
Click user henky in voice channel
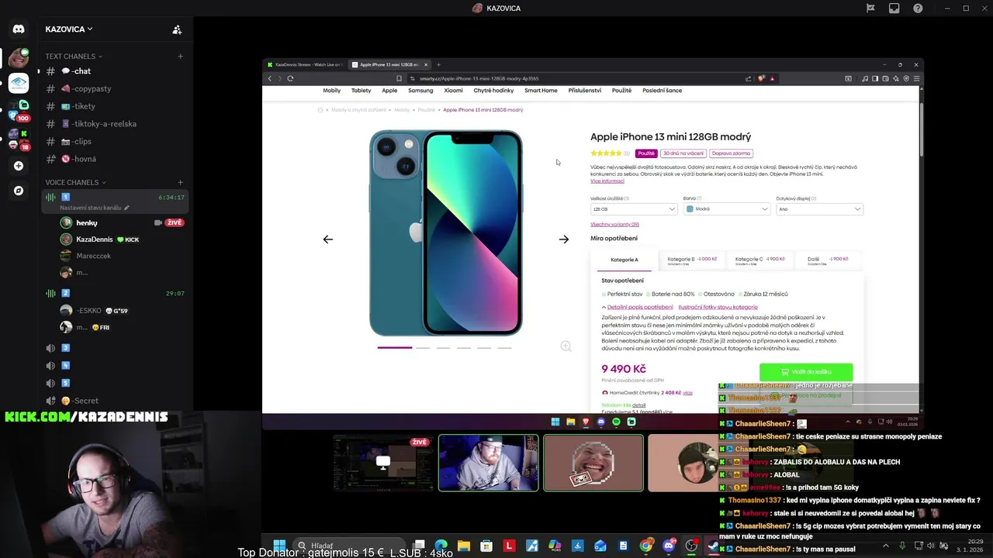pos(86,222)
